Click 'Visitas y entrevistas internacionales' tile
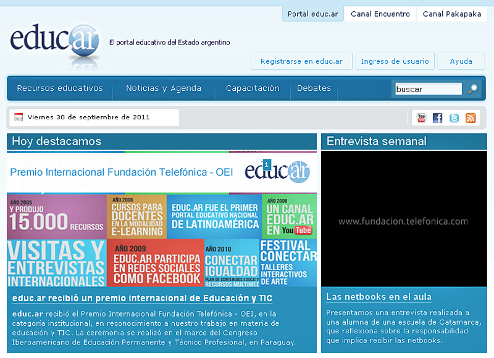494x358 pixels. (x=57, y=263)
